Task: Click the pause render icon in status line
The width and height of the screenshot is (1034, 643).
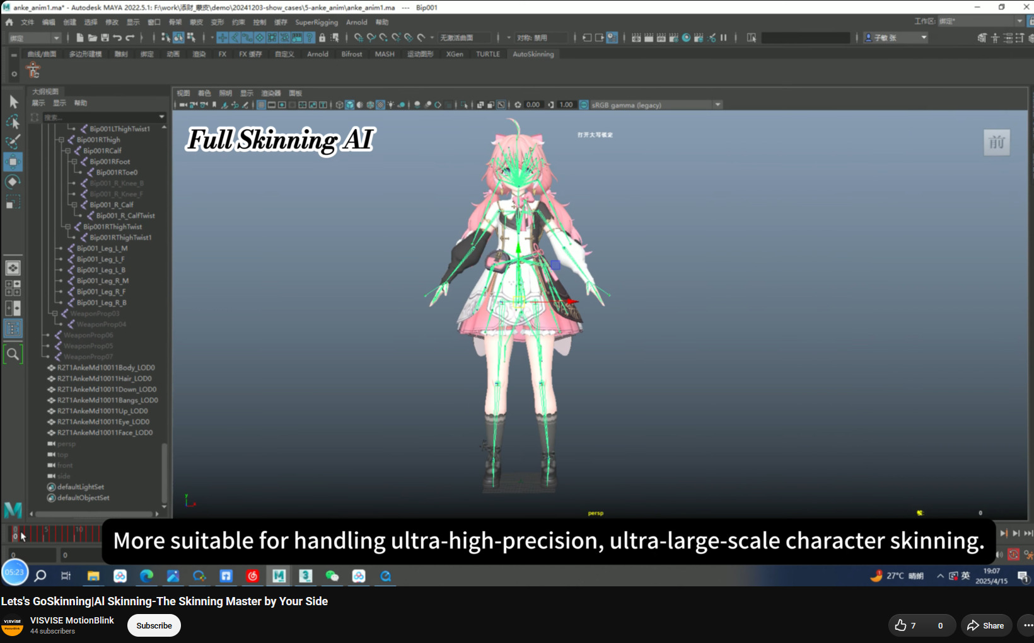Action: click(x=724, y=38)
